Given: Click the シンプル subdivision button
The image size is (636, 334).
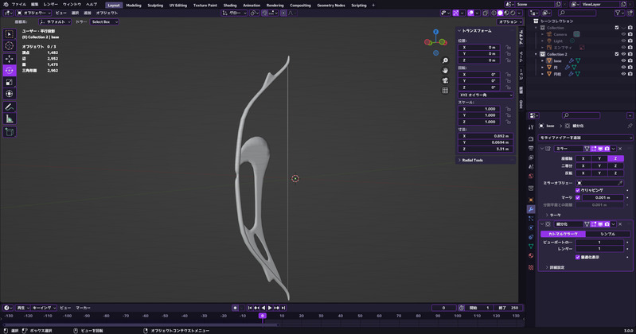Looking at the screenshot, I should click(607, 234).
